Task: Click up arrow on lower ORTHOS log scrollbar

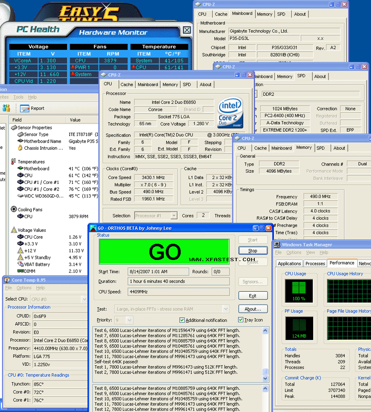Action: 265,388
